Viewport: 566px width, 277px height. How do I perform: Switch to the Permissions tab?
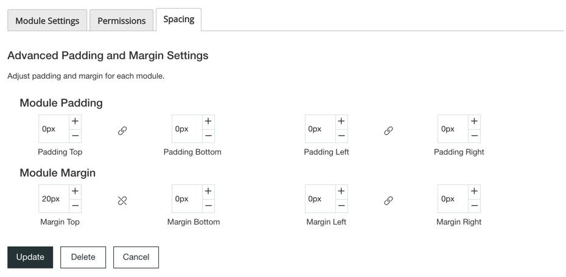(122, 21)
